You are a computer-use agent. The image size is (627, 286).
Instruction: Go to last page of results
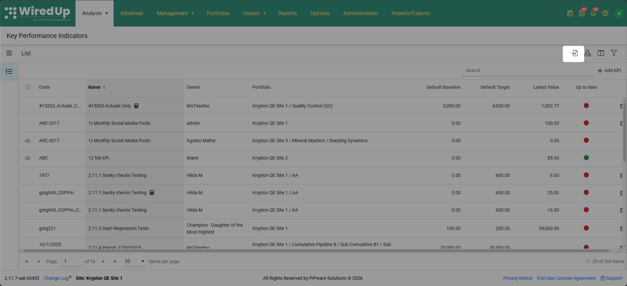coord(115,261)
